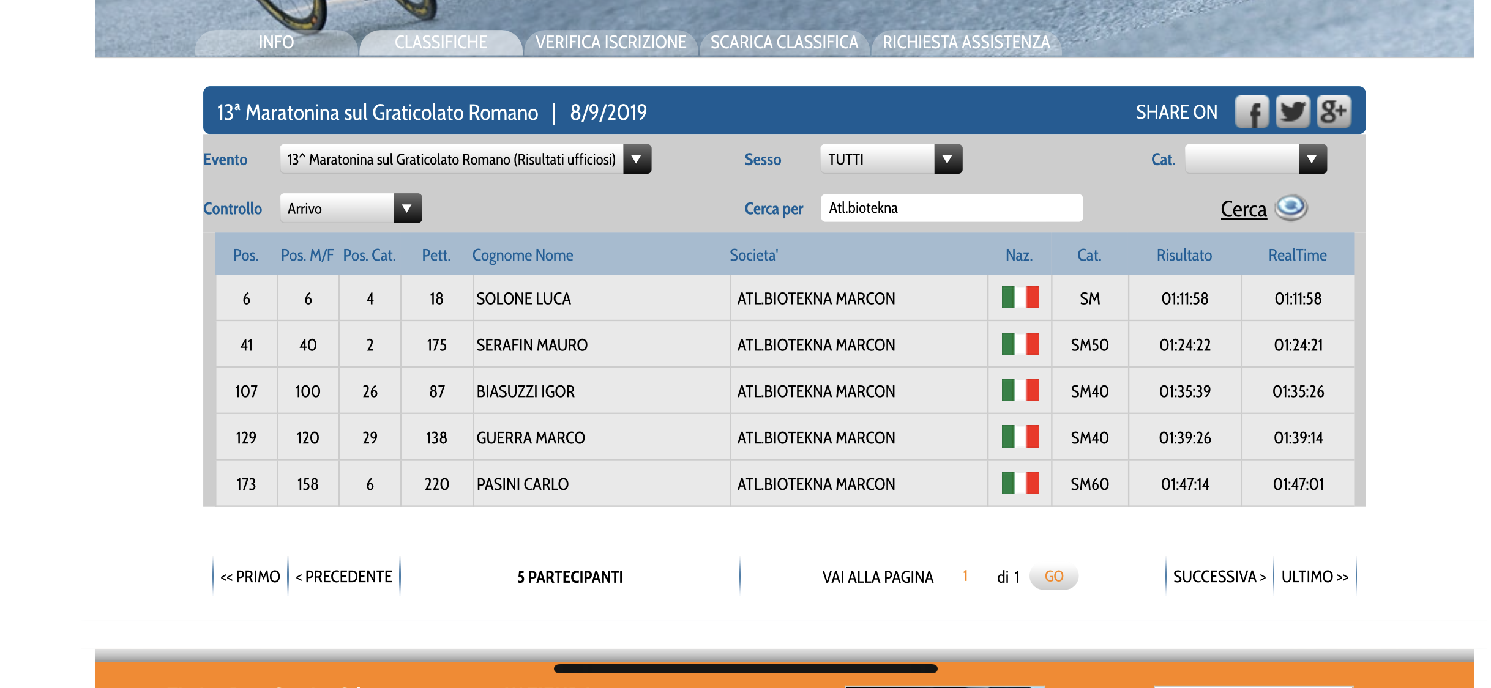Select name BIASUZZI IGOR

point(525,391)
